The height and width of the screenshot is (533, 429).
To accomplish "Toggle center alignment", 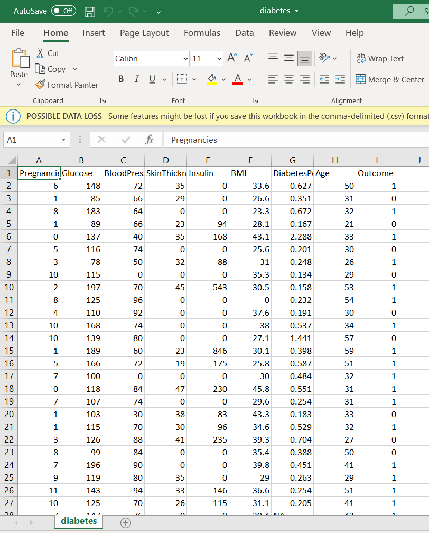I will click(x=288, y=79).
